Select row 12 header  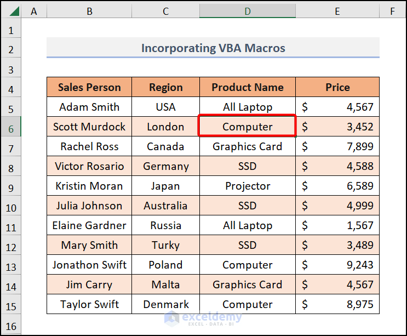click(11, 245)
